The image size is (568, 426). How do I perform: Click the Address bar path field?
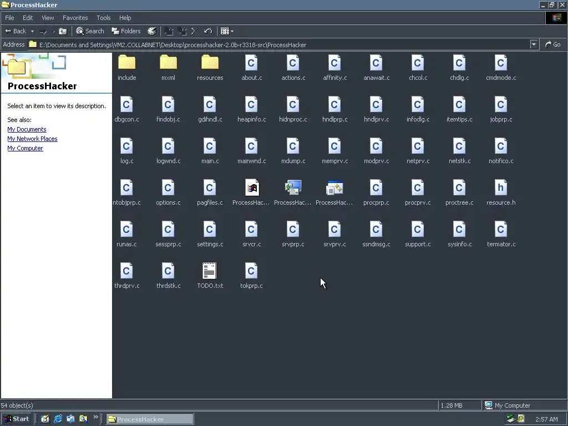(x=279, y=44)
